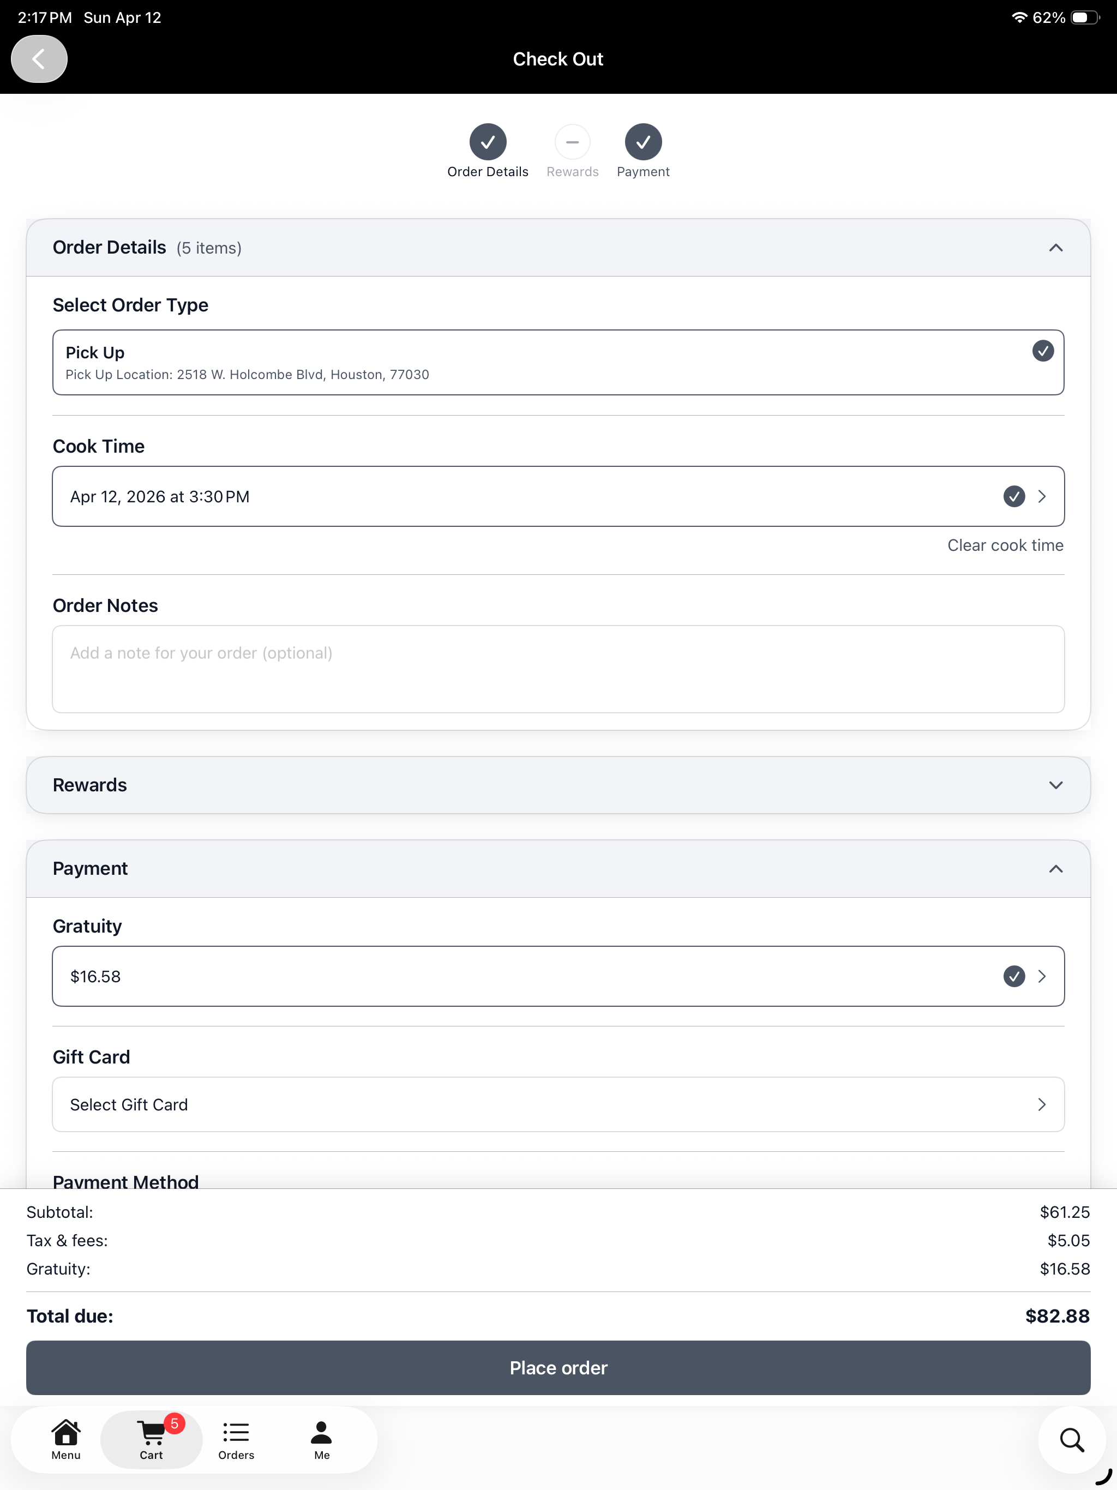Screen dimensions: 1117x1490
Task: Tap the battery status icon
Action: coord(1085,17)
